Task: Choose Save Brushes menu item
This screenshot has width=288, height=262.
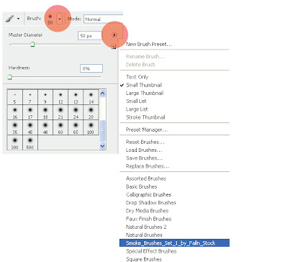Action: (144, 158)
